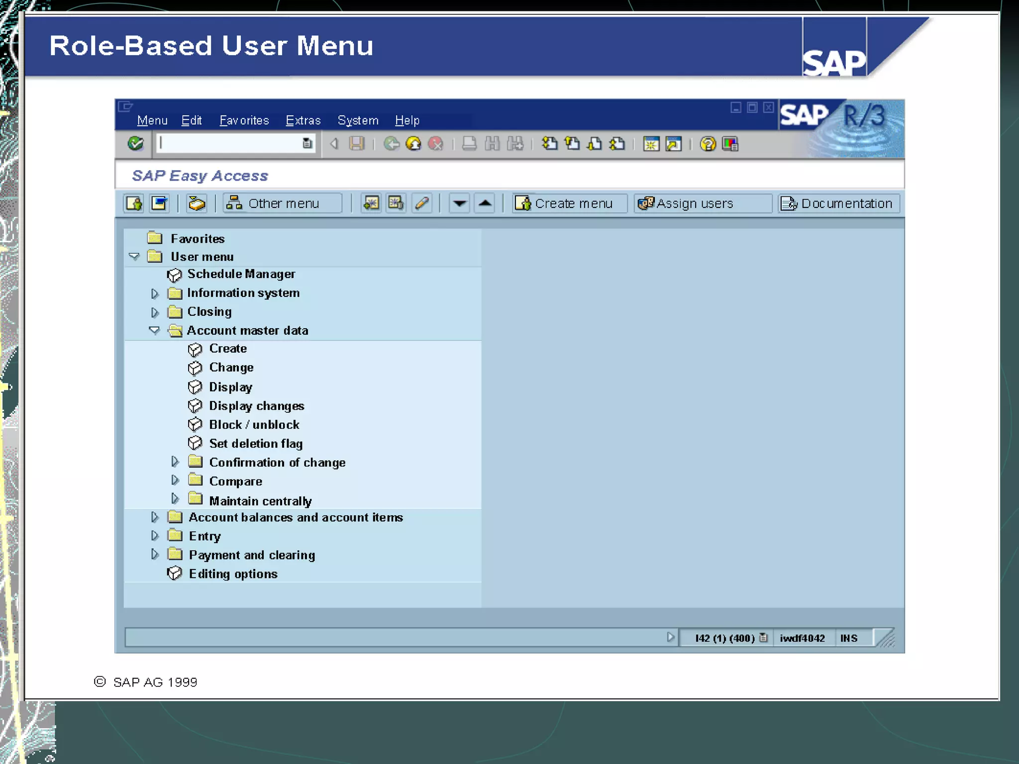Select the Display changes transaction
This screenshot has width=1019, height=764.
click(x=256, y=406)
